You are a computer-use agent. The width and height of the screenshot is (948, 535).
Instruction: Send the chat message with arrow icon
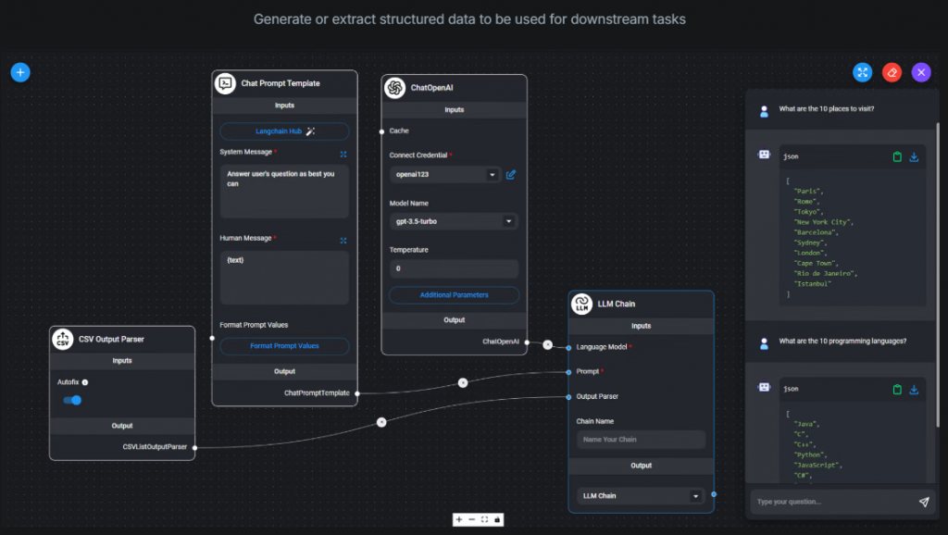click(x=923, y=502)
